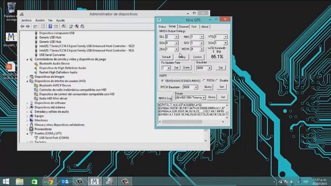Viewport: 331px width, 186px height.
Task: Open the Baudrate dropdown
Action: coord(209,68)
